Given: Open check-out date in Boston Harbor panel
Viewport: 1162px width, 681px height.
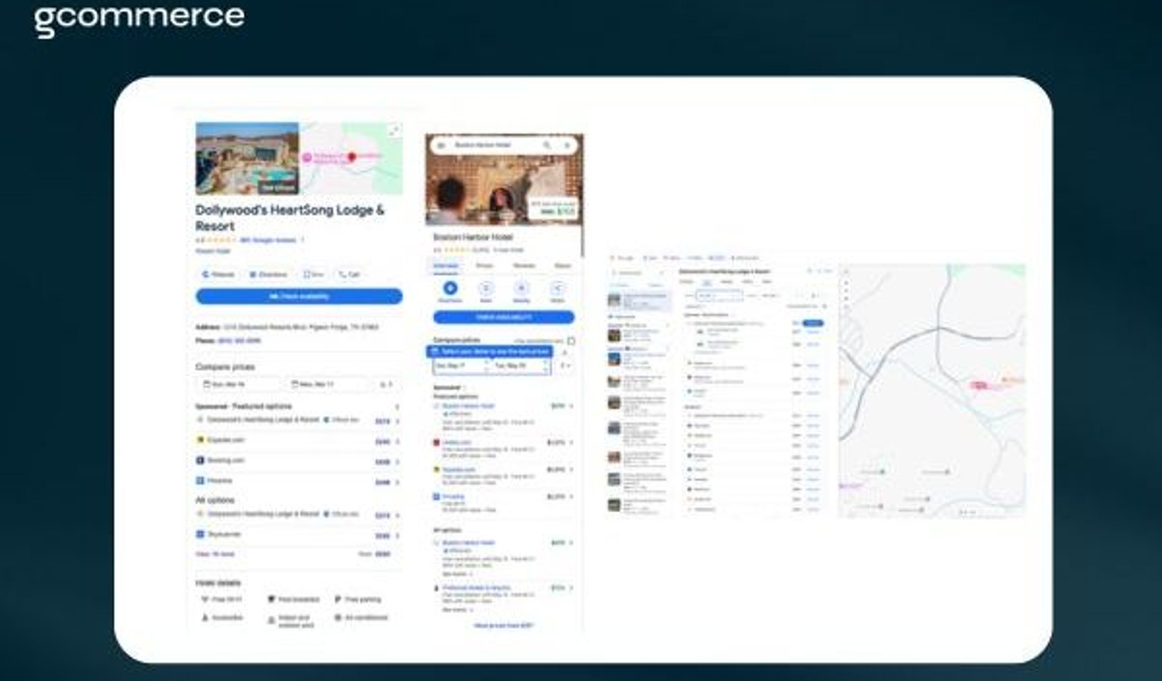Looking at the screenshot, I should pyautogui.click(x=521, y=366).
